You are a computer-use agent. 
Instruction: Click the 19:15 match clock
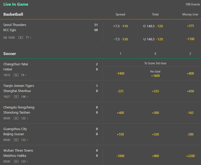click(7, 75)
